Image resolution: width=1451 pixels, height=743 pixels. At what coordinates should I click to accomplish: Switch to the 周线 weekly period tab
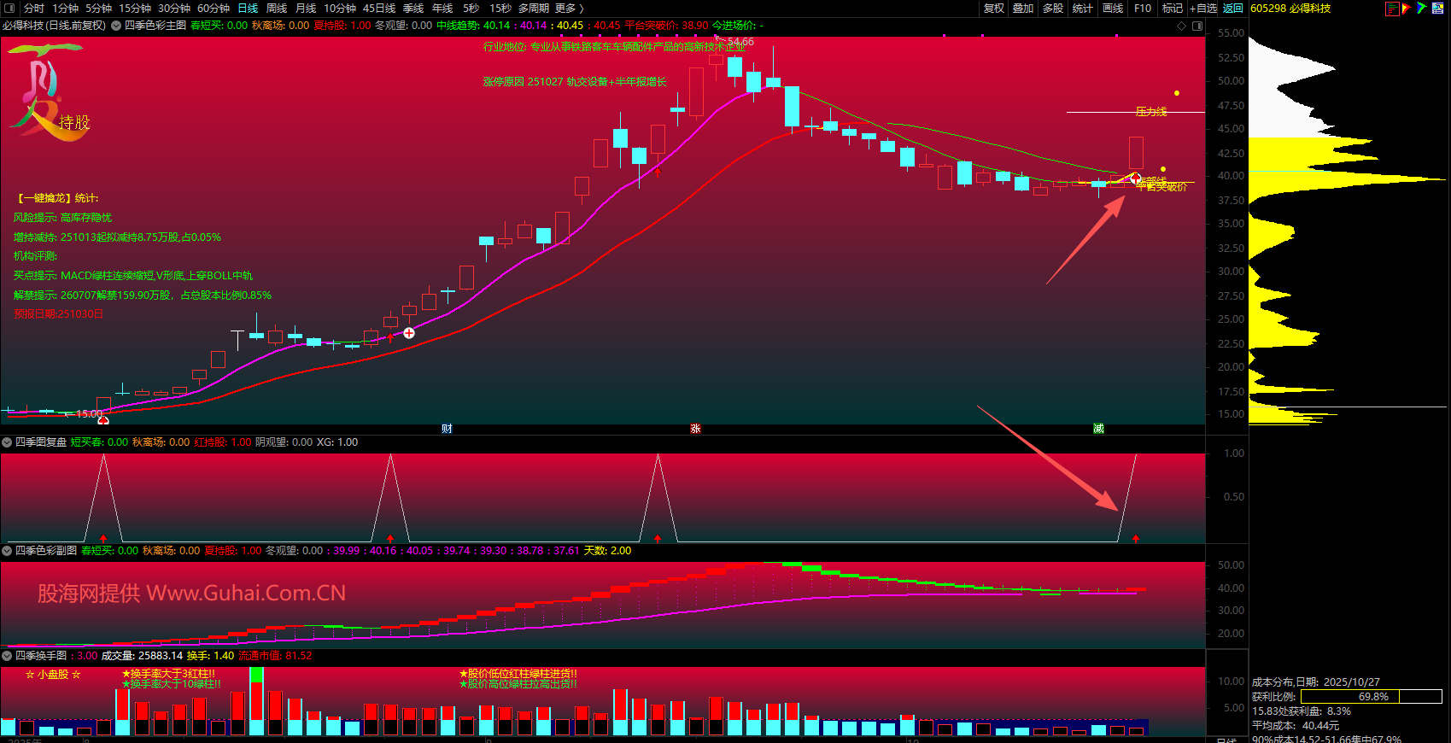click(277, 9)
